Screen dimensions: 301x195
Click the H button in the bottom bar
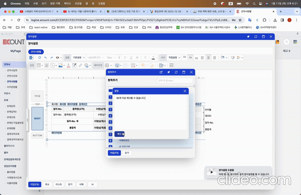93,184
